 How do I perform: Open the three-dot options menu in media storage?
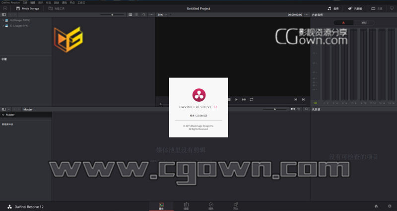pyautogui.click(x=151, y=15)
